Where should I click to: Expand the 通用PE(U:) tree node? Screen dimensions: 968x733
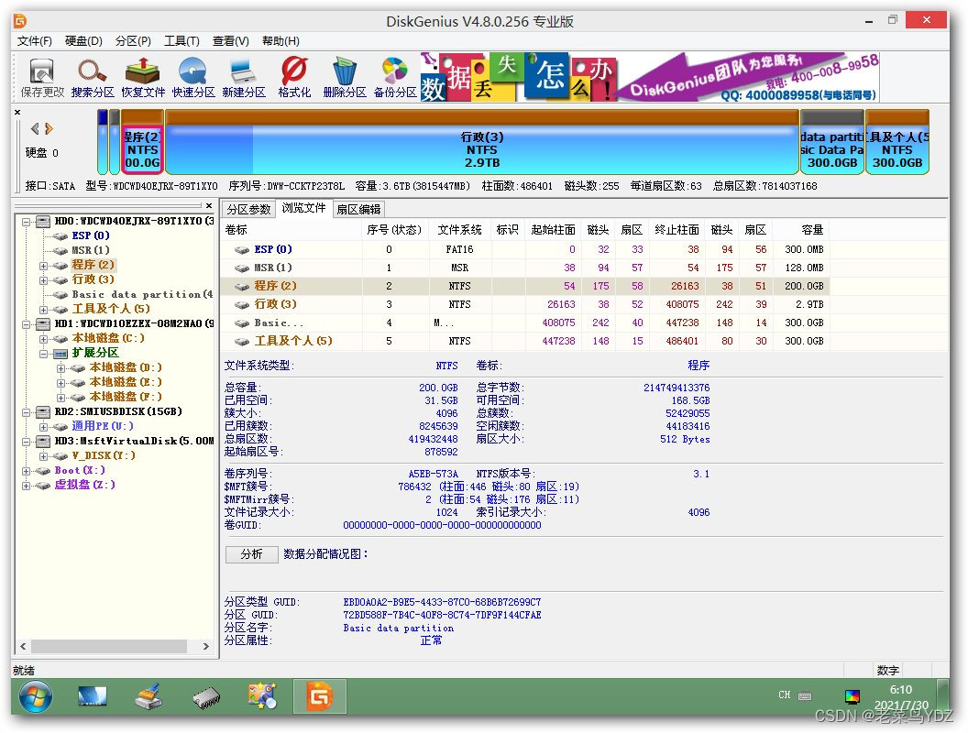[43, 427]
